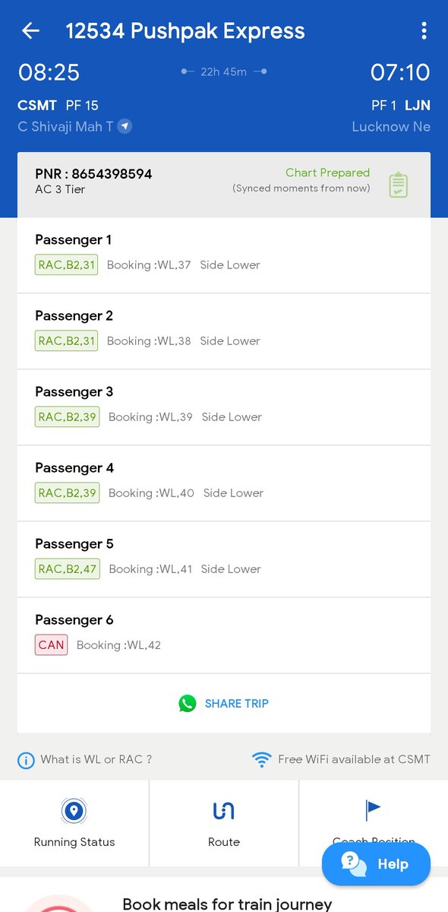Open the Passenger 4 row

(x=224, y=483)
